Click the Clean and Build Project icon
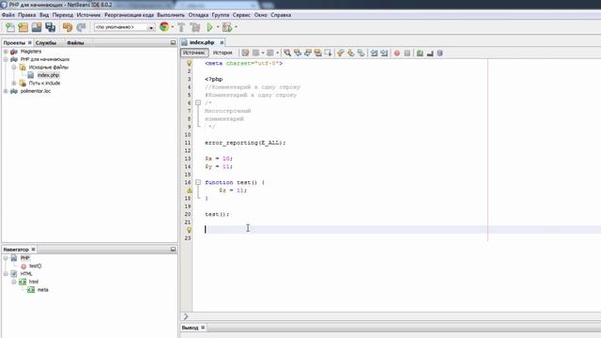The height and width of the screenshot is (338, 601). tap(195, 27)
